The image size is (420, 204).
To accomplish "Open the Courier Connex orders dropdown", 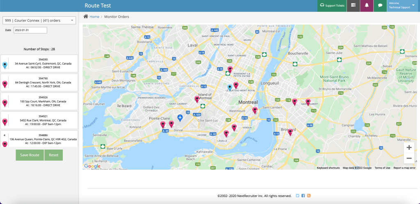I will 39,20.
